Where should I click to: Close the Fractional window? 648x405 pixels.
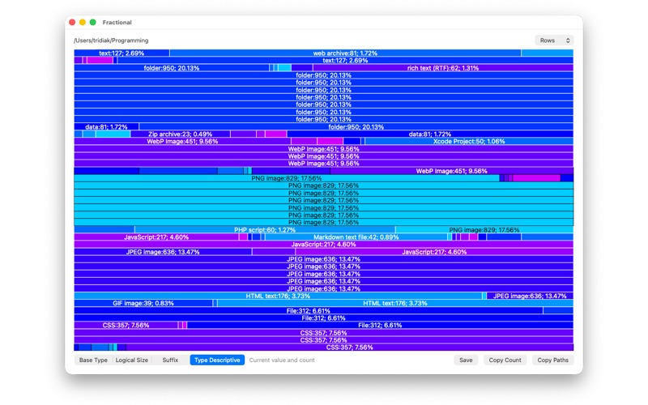(x=72, y=23)
